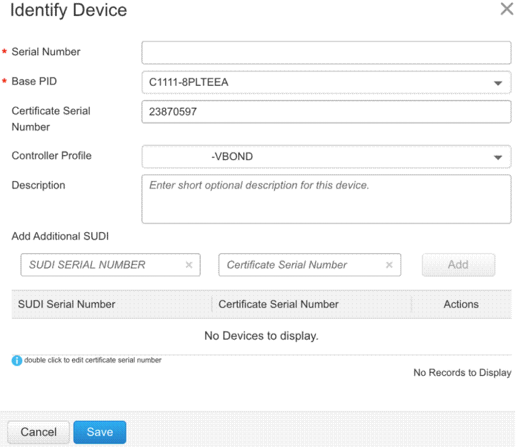Click into the Description text area
Image resolution: width=516 pixels, height=447 pixels.
[326, 199]
